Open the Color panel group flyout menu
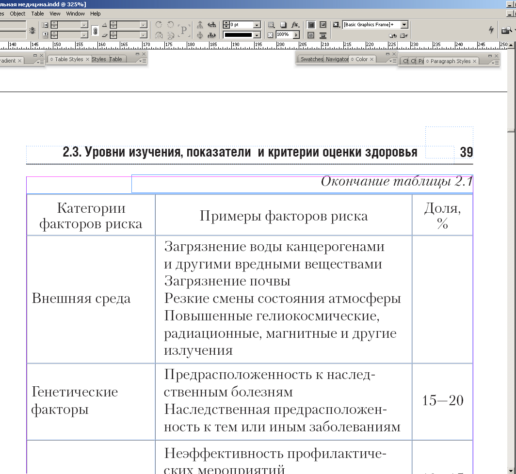Viewport: 516px width, 474px height. coord(393,61)
